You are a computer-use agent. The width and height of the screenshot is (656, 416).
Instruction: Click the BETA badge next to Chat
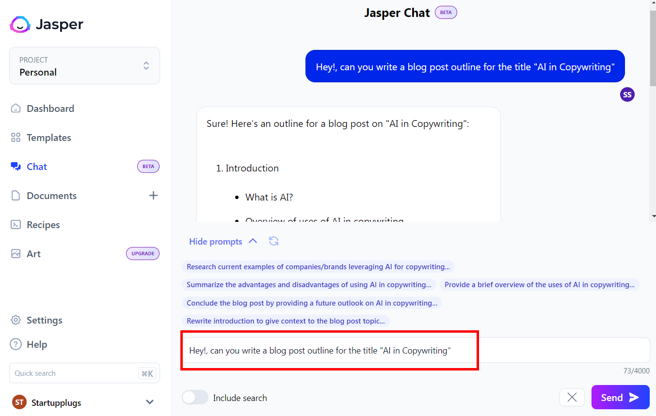click(148, 166)
